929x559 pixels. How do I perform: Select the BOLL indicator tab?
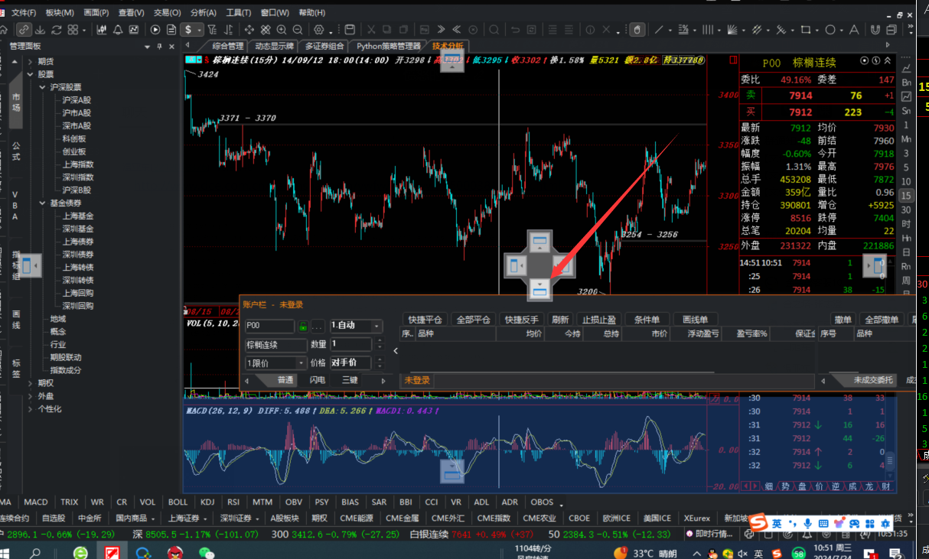[x=178, y=502]
